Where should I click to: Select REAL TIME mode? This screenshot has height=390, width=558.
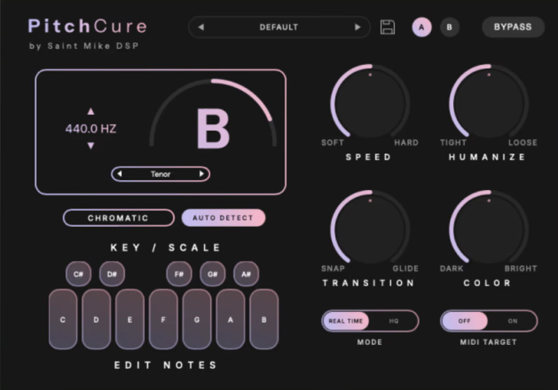point(346,321)
